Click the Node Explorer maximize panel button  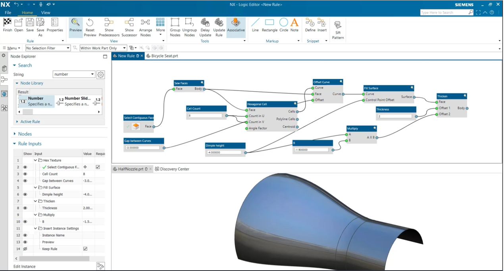(105, 56)
